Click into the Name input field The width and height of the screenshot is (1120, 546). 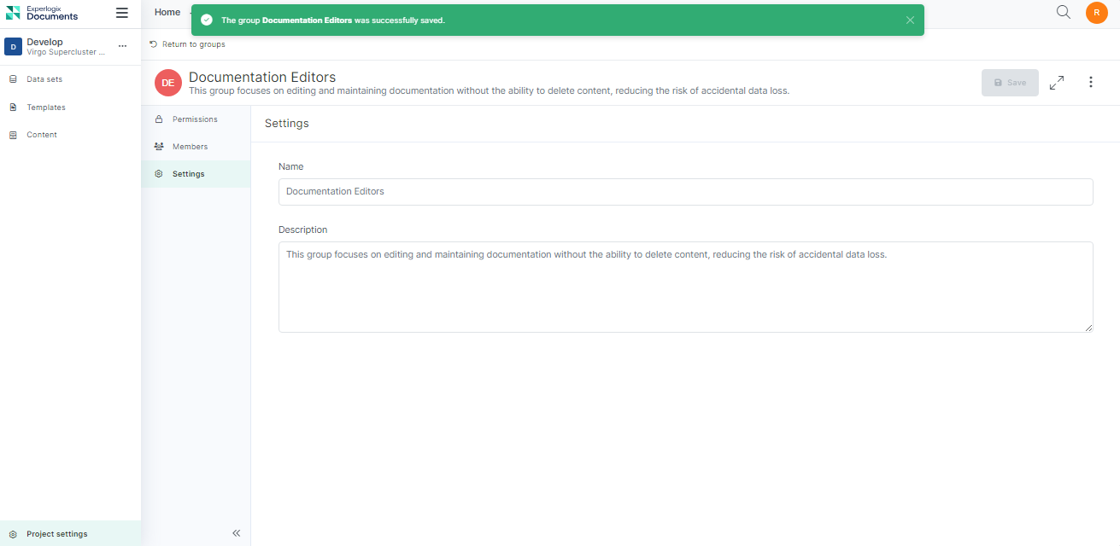[x=685, y=192]
